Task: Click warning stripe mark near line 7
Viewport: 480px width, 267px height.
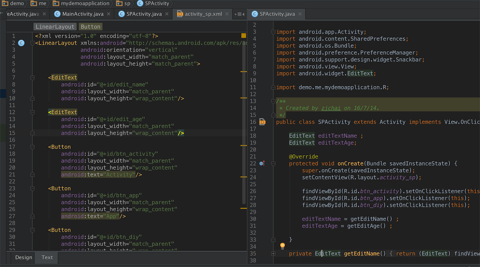Action: point(244,72)
